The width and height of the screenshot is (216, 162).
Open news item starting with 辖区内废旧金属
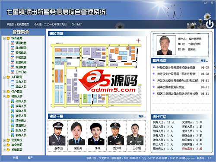[178, 94]
